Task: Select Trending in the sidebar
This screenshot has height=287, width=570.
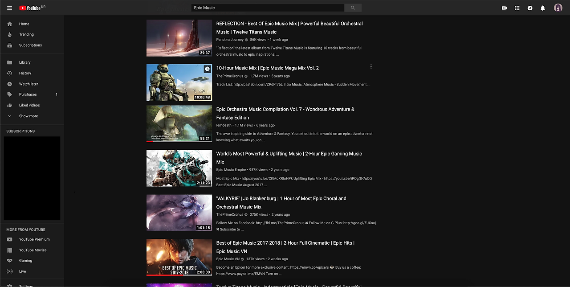Action: (26, 34)
